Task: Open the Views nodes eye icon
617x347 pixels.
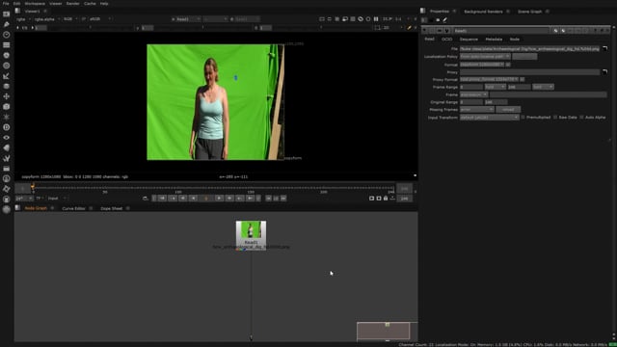Action: click(7, 137)
